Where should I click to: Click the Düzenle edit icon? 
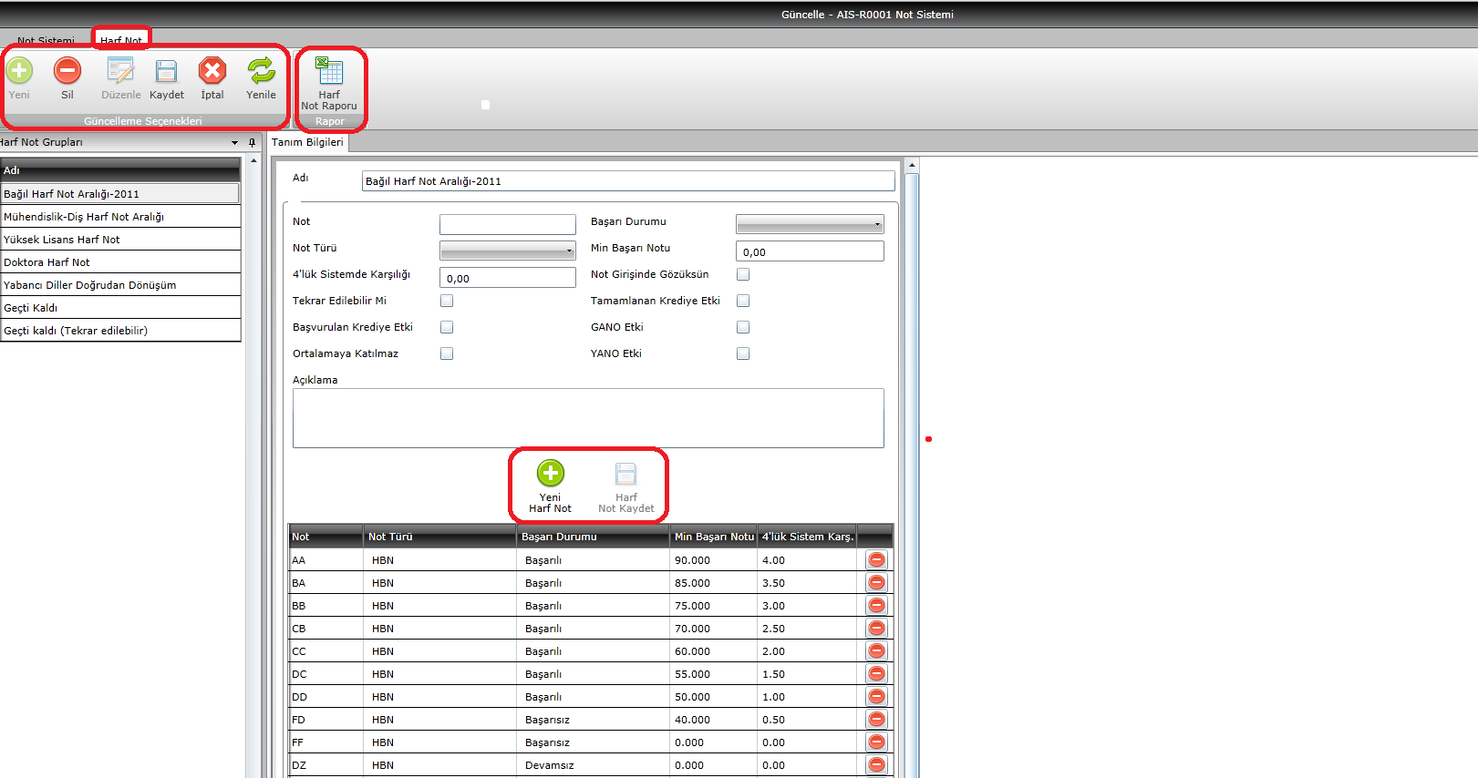coord(120,70)
